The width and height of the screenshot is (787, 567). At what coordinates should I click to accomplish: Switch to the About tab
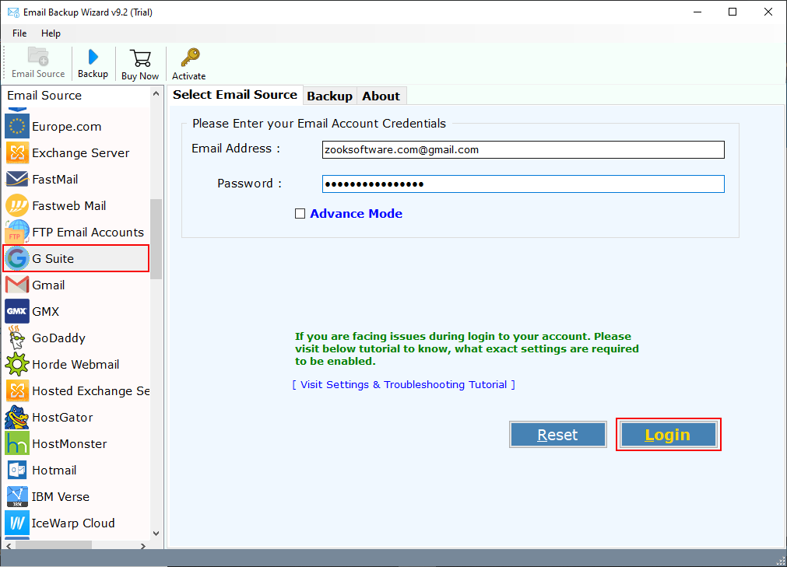pos(381,96)
